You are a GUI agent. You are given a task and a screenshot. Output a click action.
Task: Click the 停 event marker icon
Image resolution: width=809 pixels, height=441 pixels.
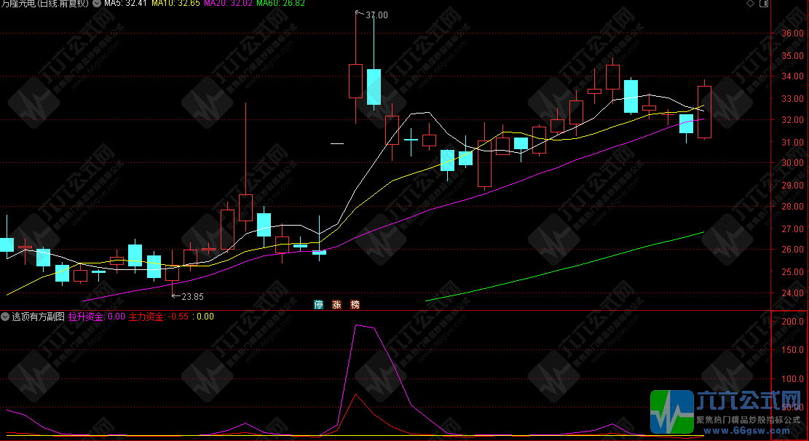pyautogui.click(x=318, y=304)
